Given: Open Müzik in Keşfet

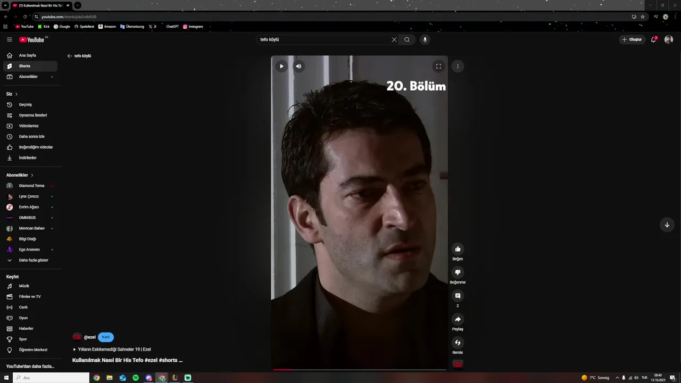Looking at the screenshot, I should tap(30, 286).
